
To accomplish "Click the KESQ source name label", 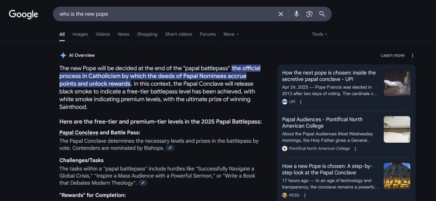I will click(x=294, y=195).
